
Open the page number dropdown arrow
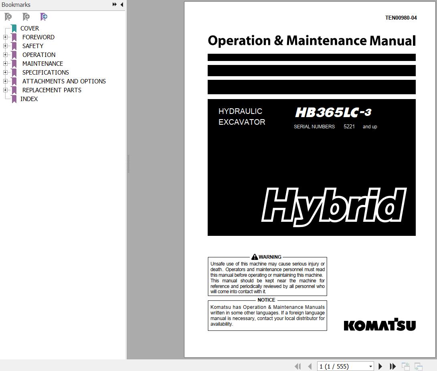[x=371, y=367]
